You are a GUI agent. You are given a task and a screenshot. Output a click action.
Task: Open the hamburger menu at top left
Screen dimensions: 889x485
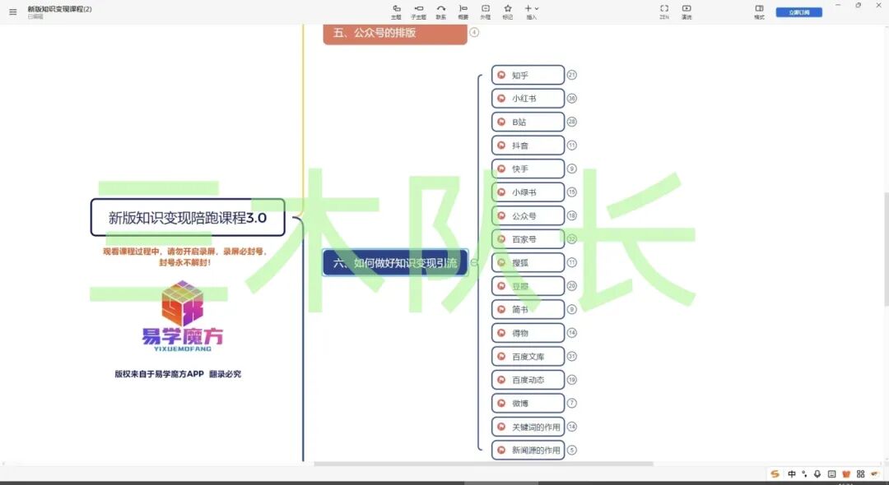pyautogui.click(x=12, y=12)
